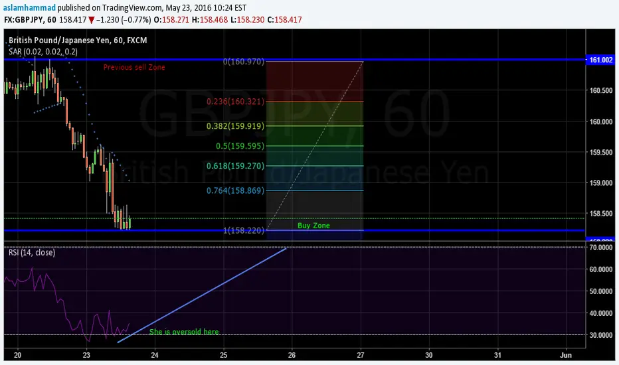This screenshot has width=619, height=365.
Task: Click the Fibonacci 0.5(159.595) level label
Action: pos(240,146)
